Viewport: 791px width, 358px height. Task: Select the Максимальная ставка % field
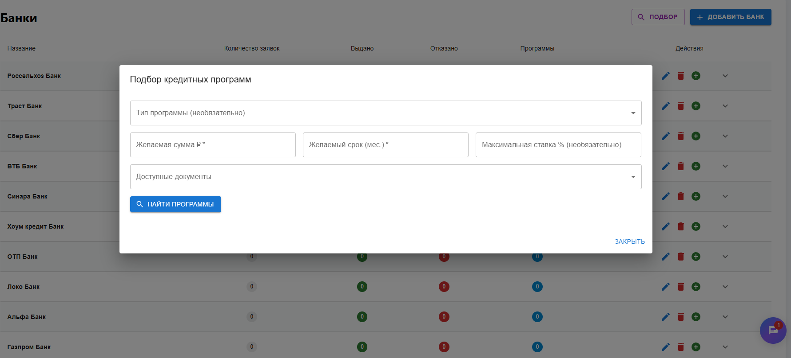[558, 145]
